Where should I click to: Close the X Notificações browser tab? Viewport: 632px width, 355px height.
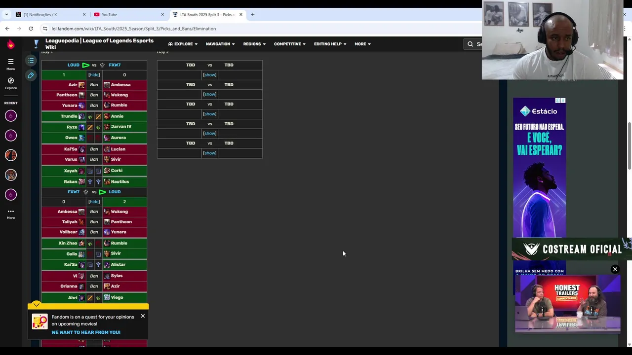84,14
